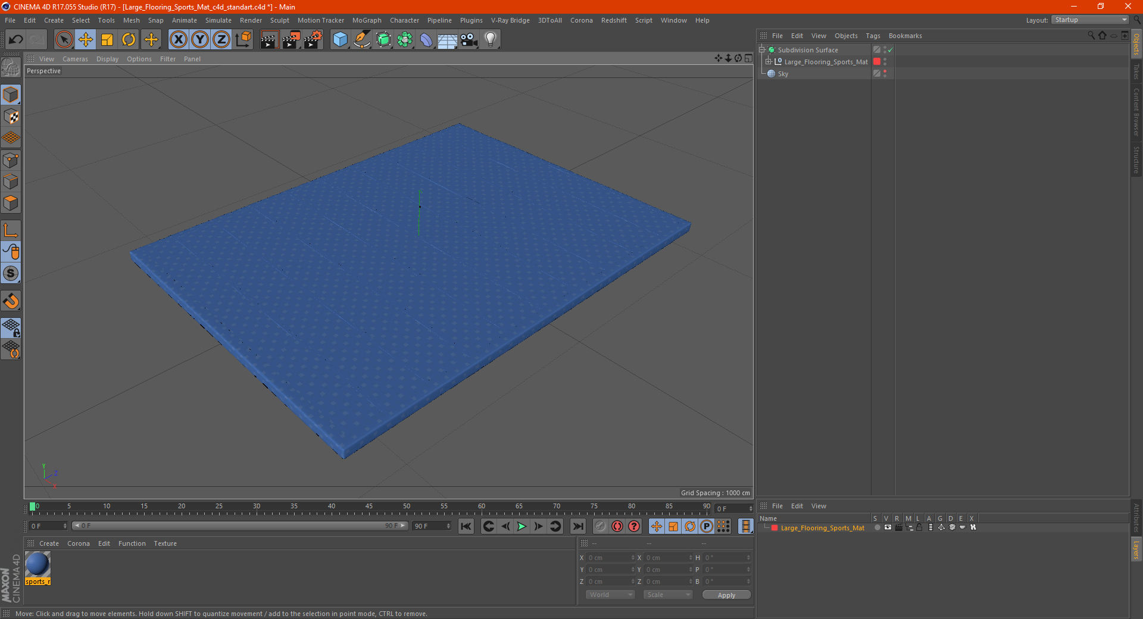Toggle Autokeying button
The image size is (1143, 619).
tap(617, 526)
